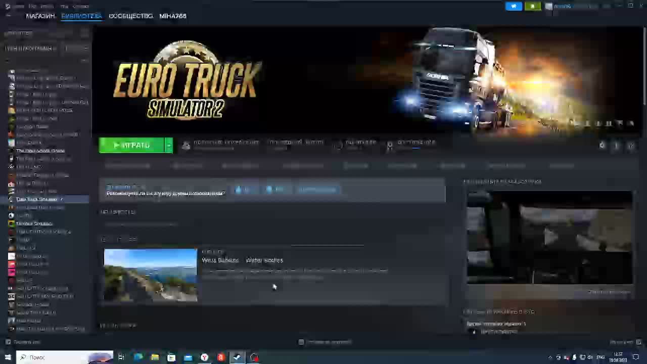Open the downloads manager in bottom bar
The width and height of the screenshot is (647, 364).
point(325,342)
